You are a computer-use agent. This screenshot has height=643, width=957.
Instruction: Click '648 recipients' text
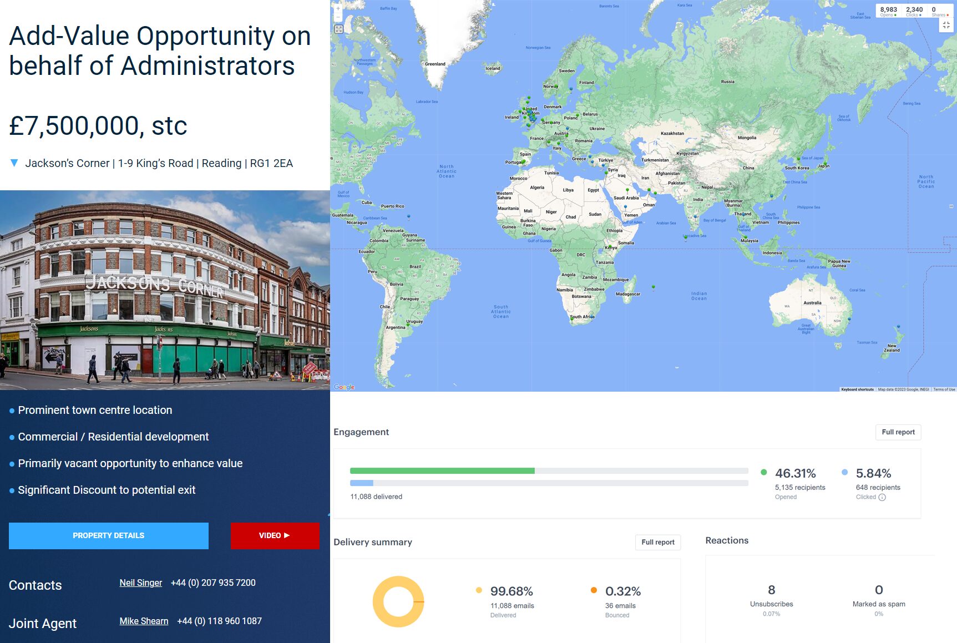coord(878,488)
